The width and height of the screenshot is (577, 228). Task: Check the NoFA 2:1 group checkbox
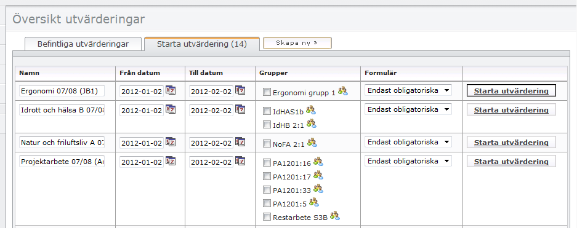267,144
